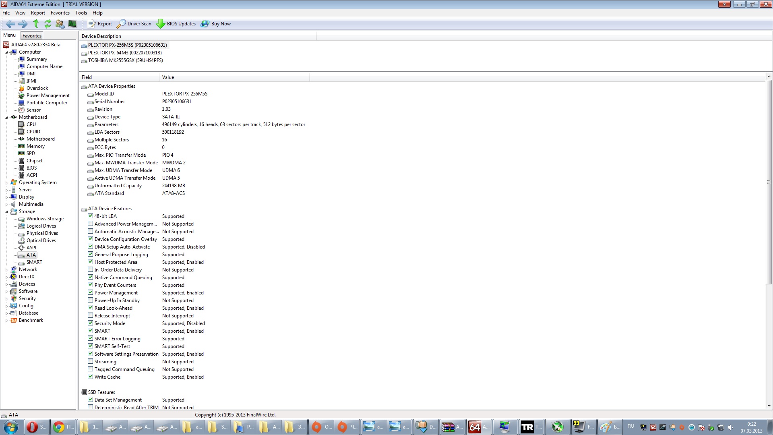The image size is (773, 435).
Task: Check the Streaming feature checkbox
Action: coord(91,361)
